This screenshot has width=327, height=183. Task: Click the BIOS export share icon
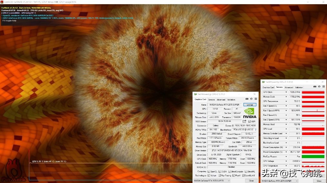coord(244,121)
